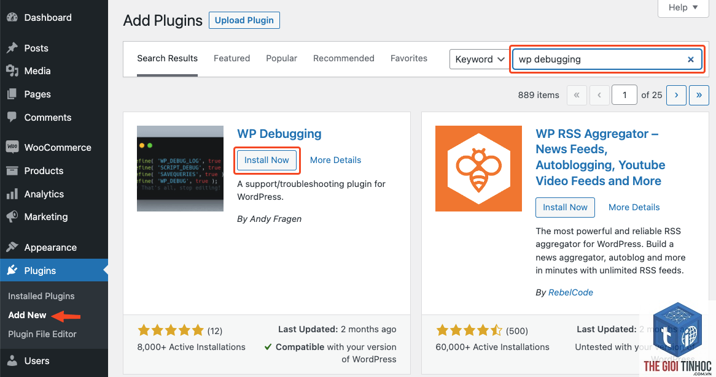This screenshot has height=377, width=716.
Task: Select the Plugins menu item
Action: tap(54, 270)
